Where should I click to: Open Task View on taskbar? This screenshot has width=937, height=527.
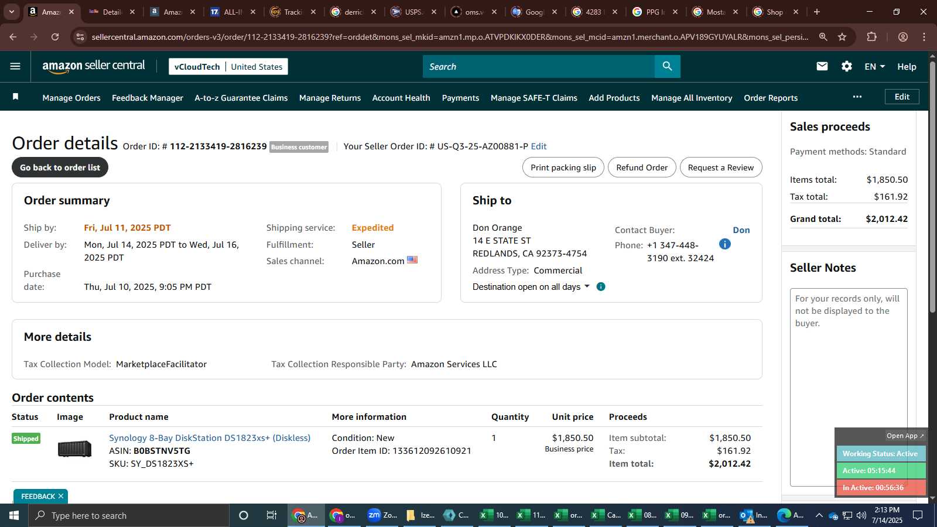click(272, 515)
